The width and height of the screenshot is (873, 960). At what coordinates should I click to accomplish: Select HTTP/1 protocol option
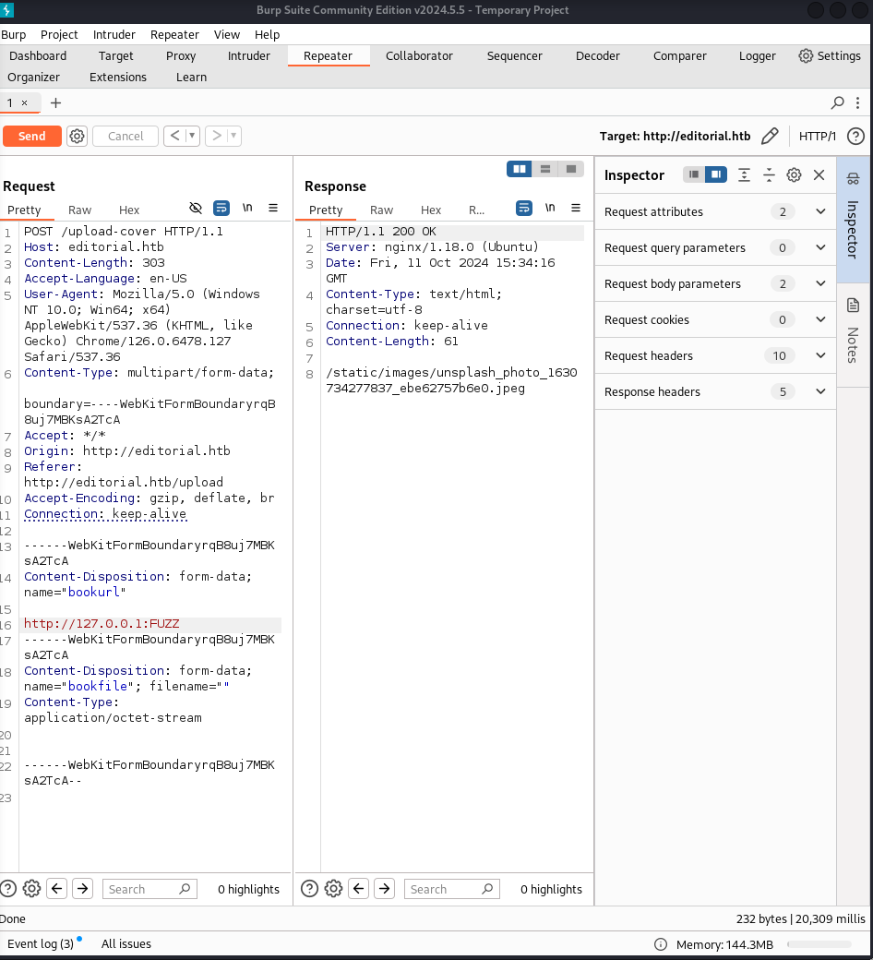pos(818,136)
